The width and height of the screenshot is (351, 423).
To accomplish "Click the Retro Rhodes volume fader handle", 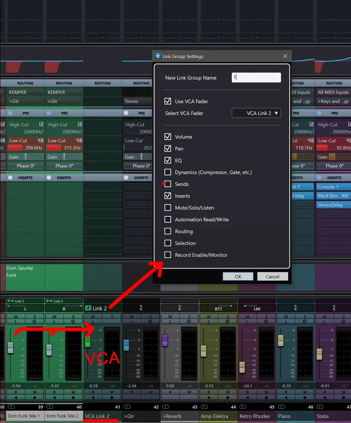I will pyautogui.click(x=242, y=367).
